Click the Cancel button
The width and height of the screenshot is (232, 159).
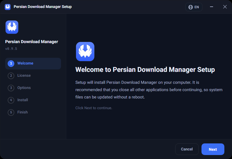[x=187, y=149]
